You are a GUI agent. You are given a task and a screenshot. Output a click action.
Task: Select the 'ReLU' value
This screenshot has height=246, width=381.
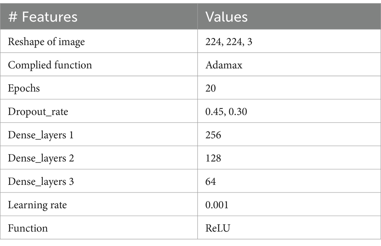218,228
